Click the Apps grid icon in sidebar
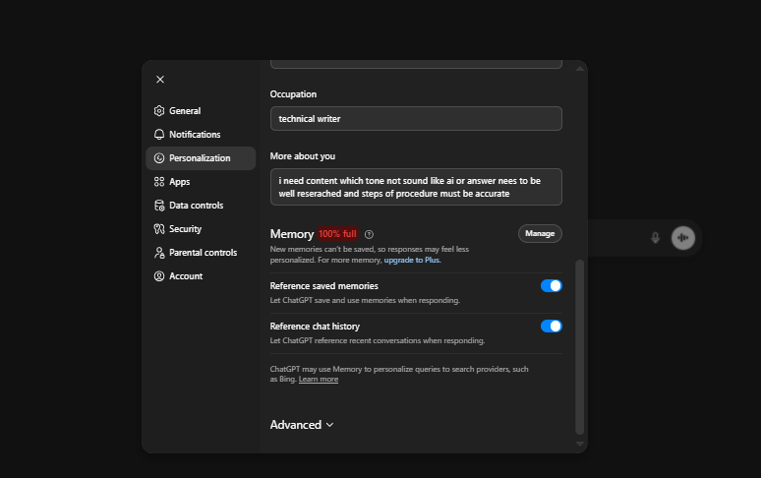This screenshot has width=761, height=478. click(159, 182)
